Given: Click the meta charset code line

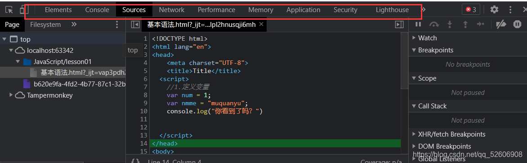Looking at the screenshot, I should point(207,63).
